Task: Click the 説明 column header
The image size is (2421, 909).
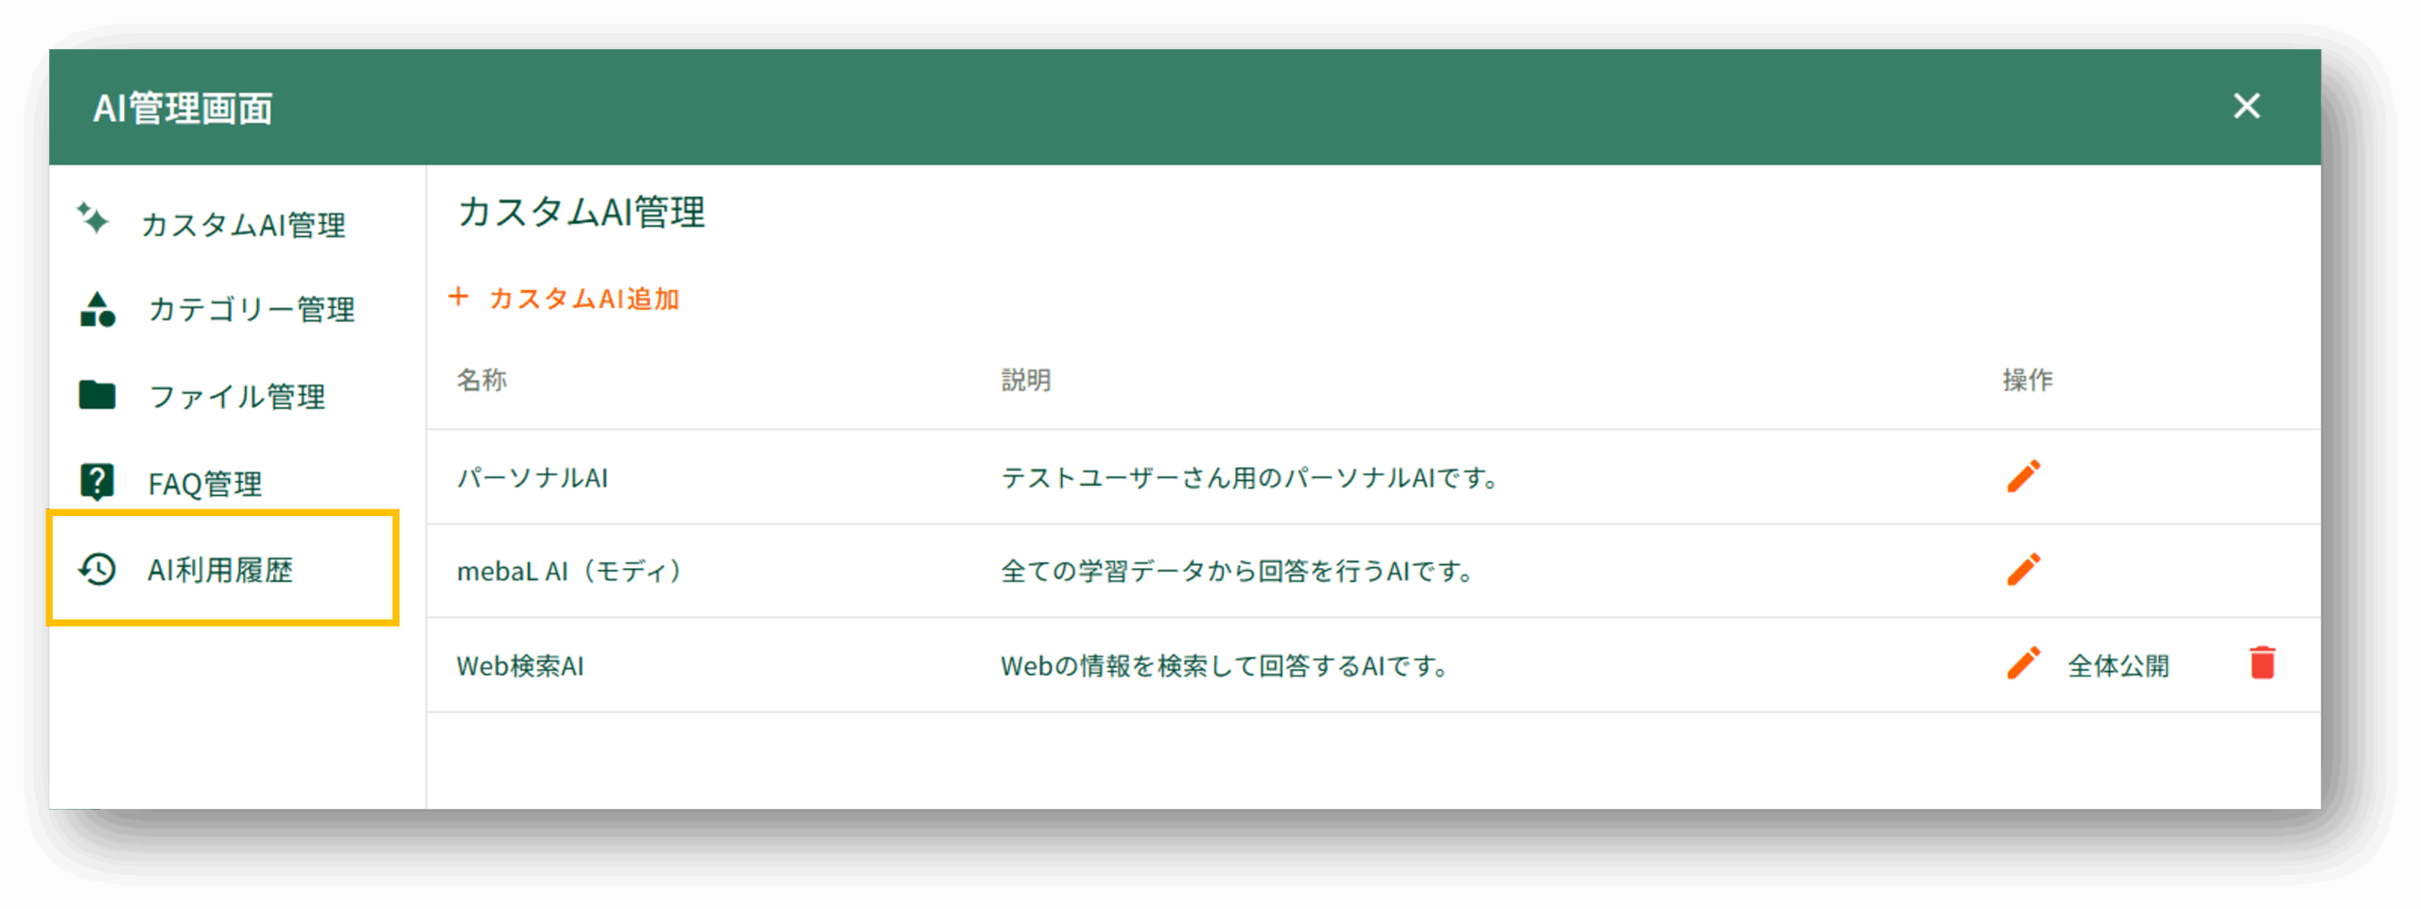Action: pyautogui.click(x=1026, y=380)
